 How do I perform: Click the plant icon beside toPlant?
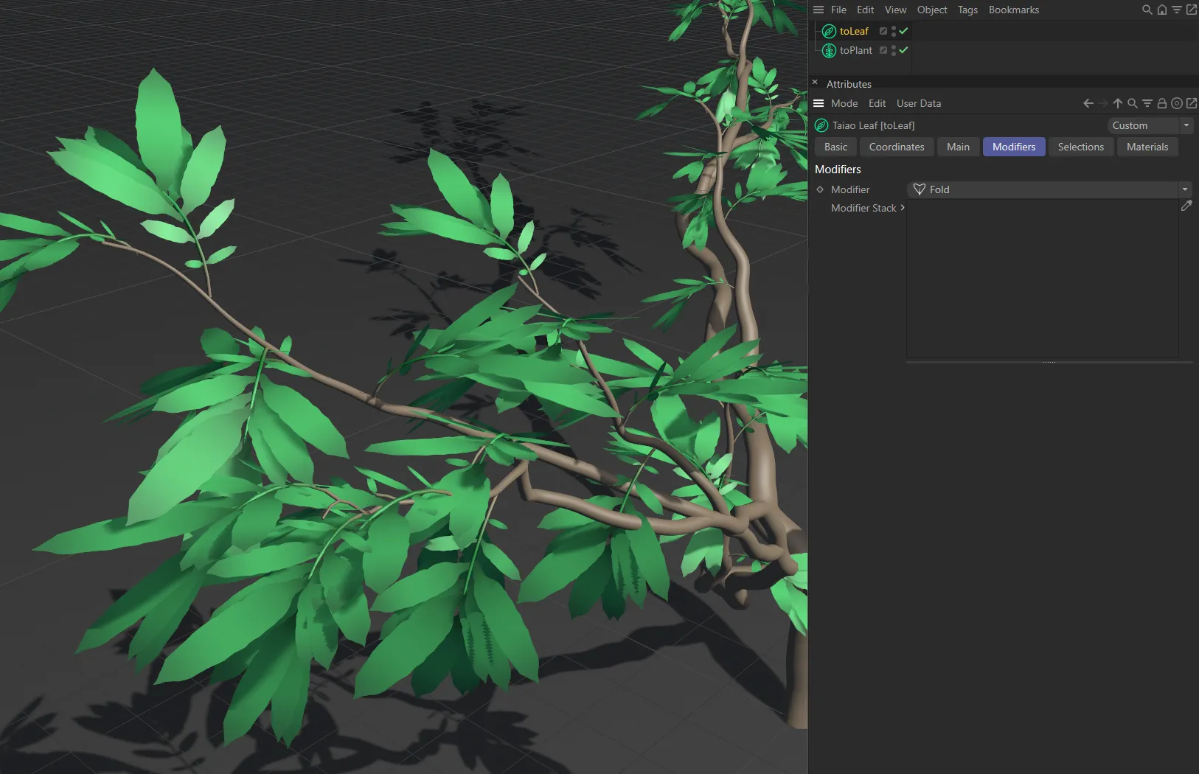828,50
